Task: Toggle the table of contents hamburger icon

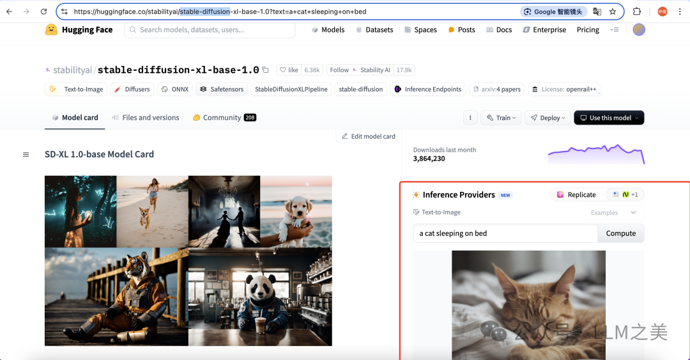Action: click(26, 155)
